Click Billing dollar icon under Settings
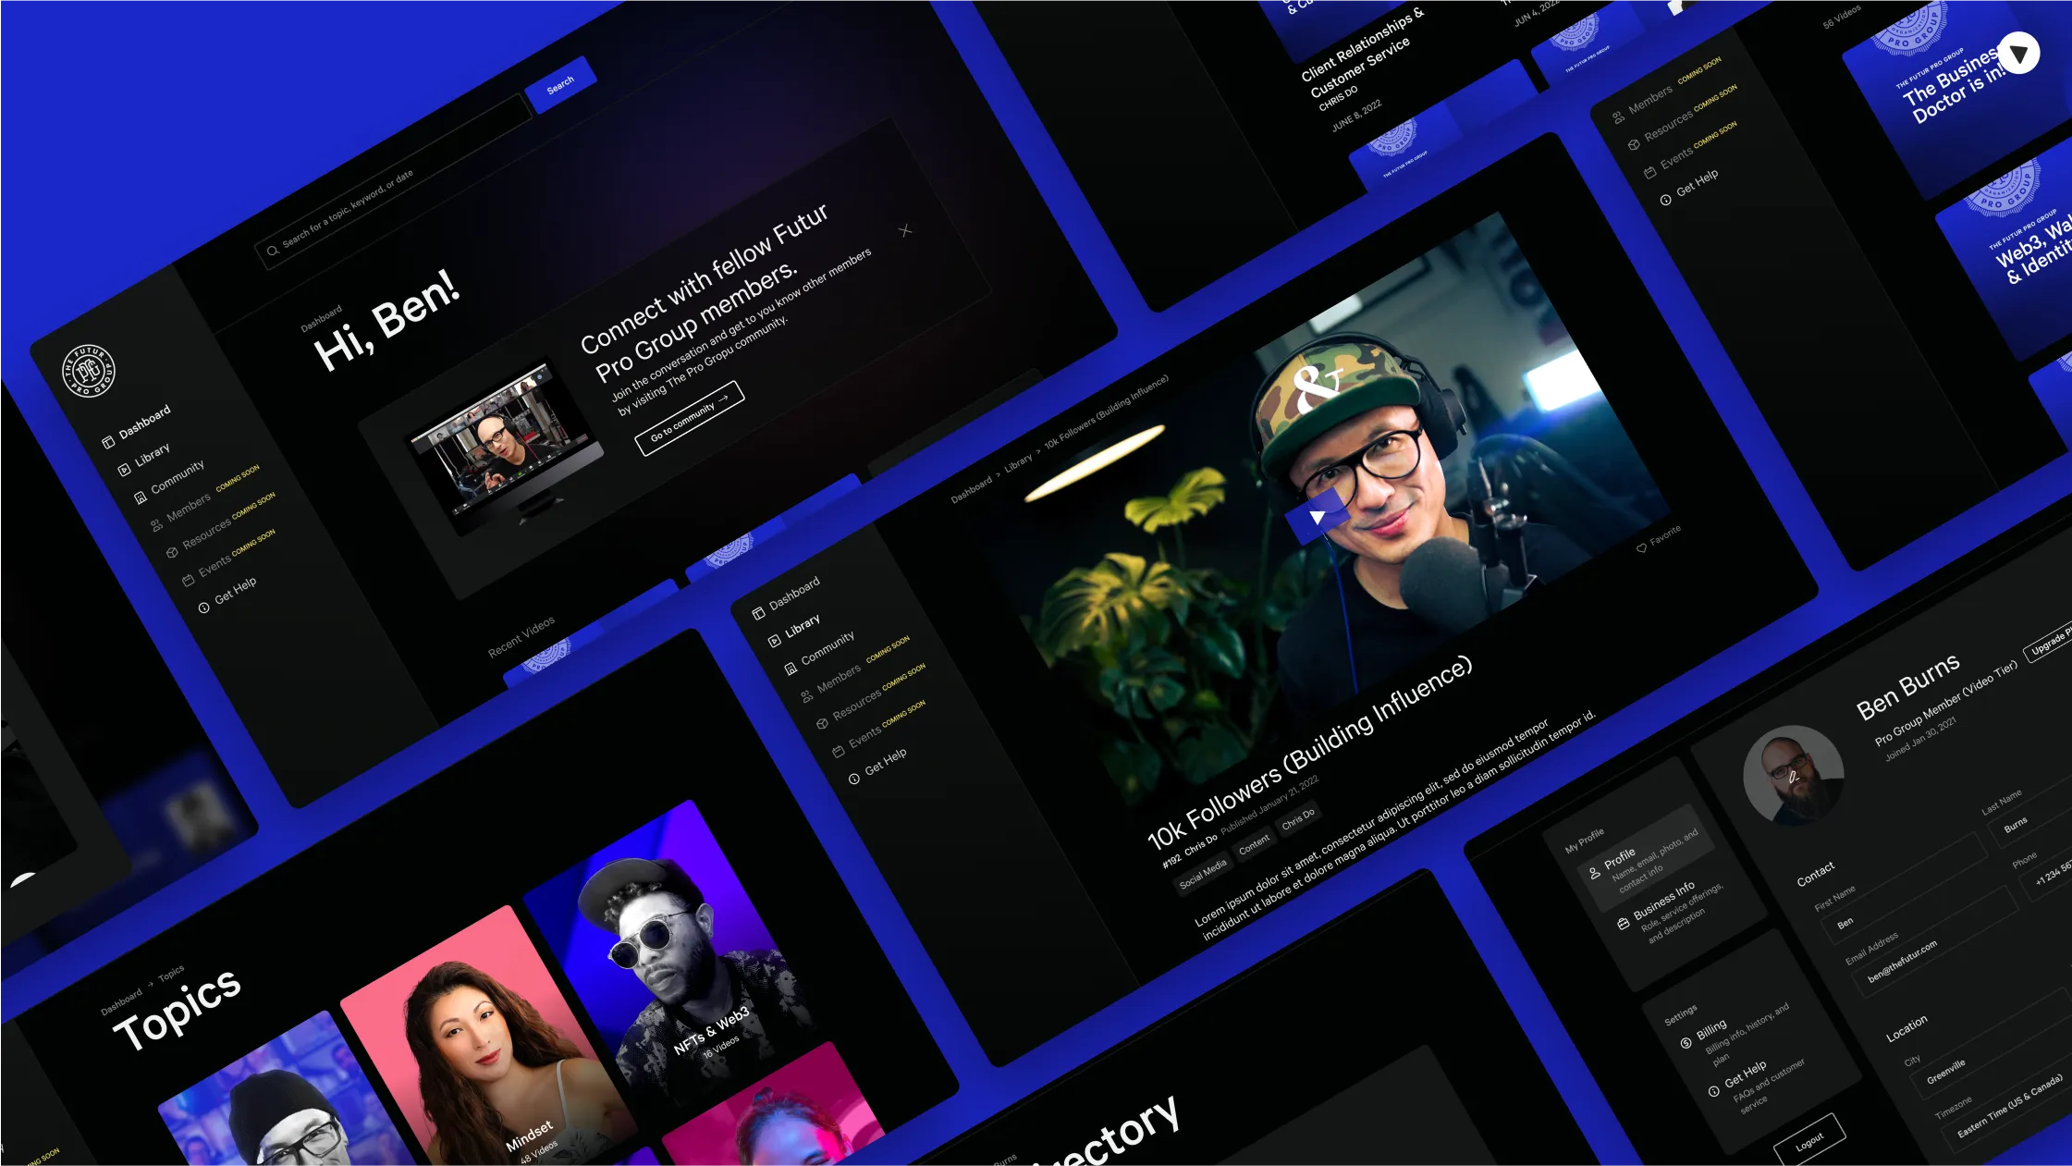Screen dimensions: 2072x1166 [x=1686, y=1043]
